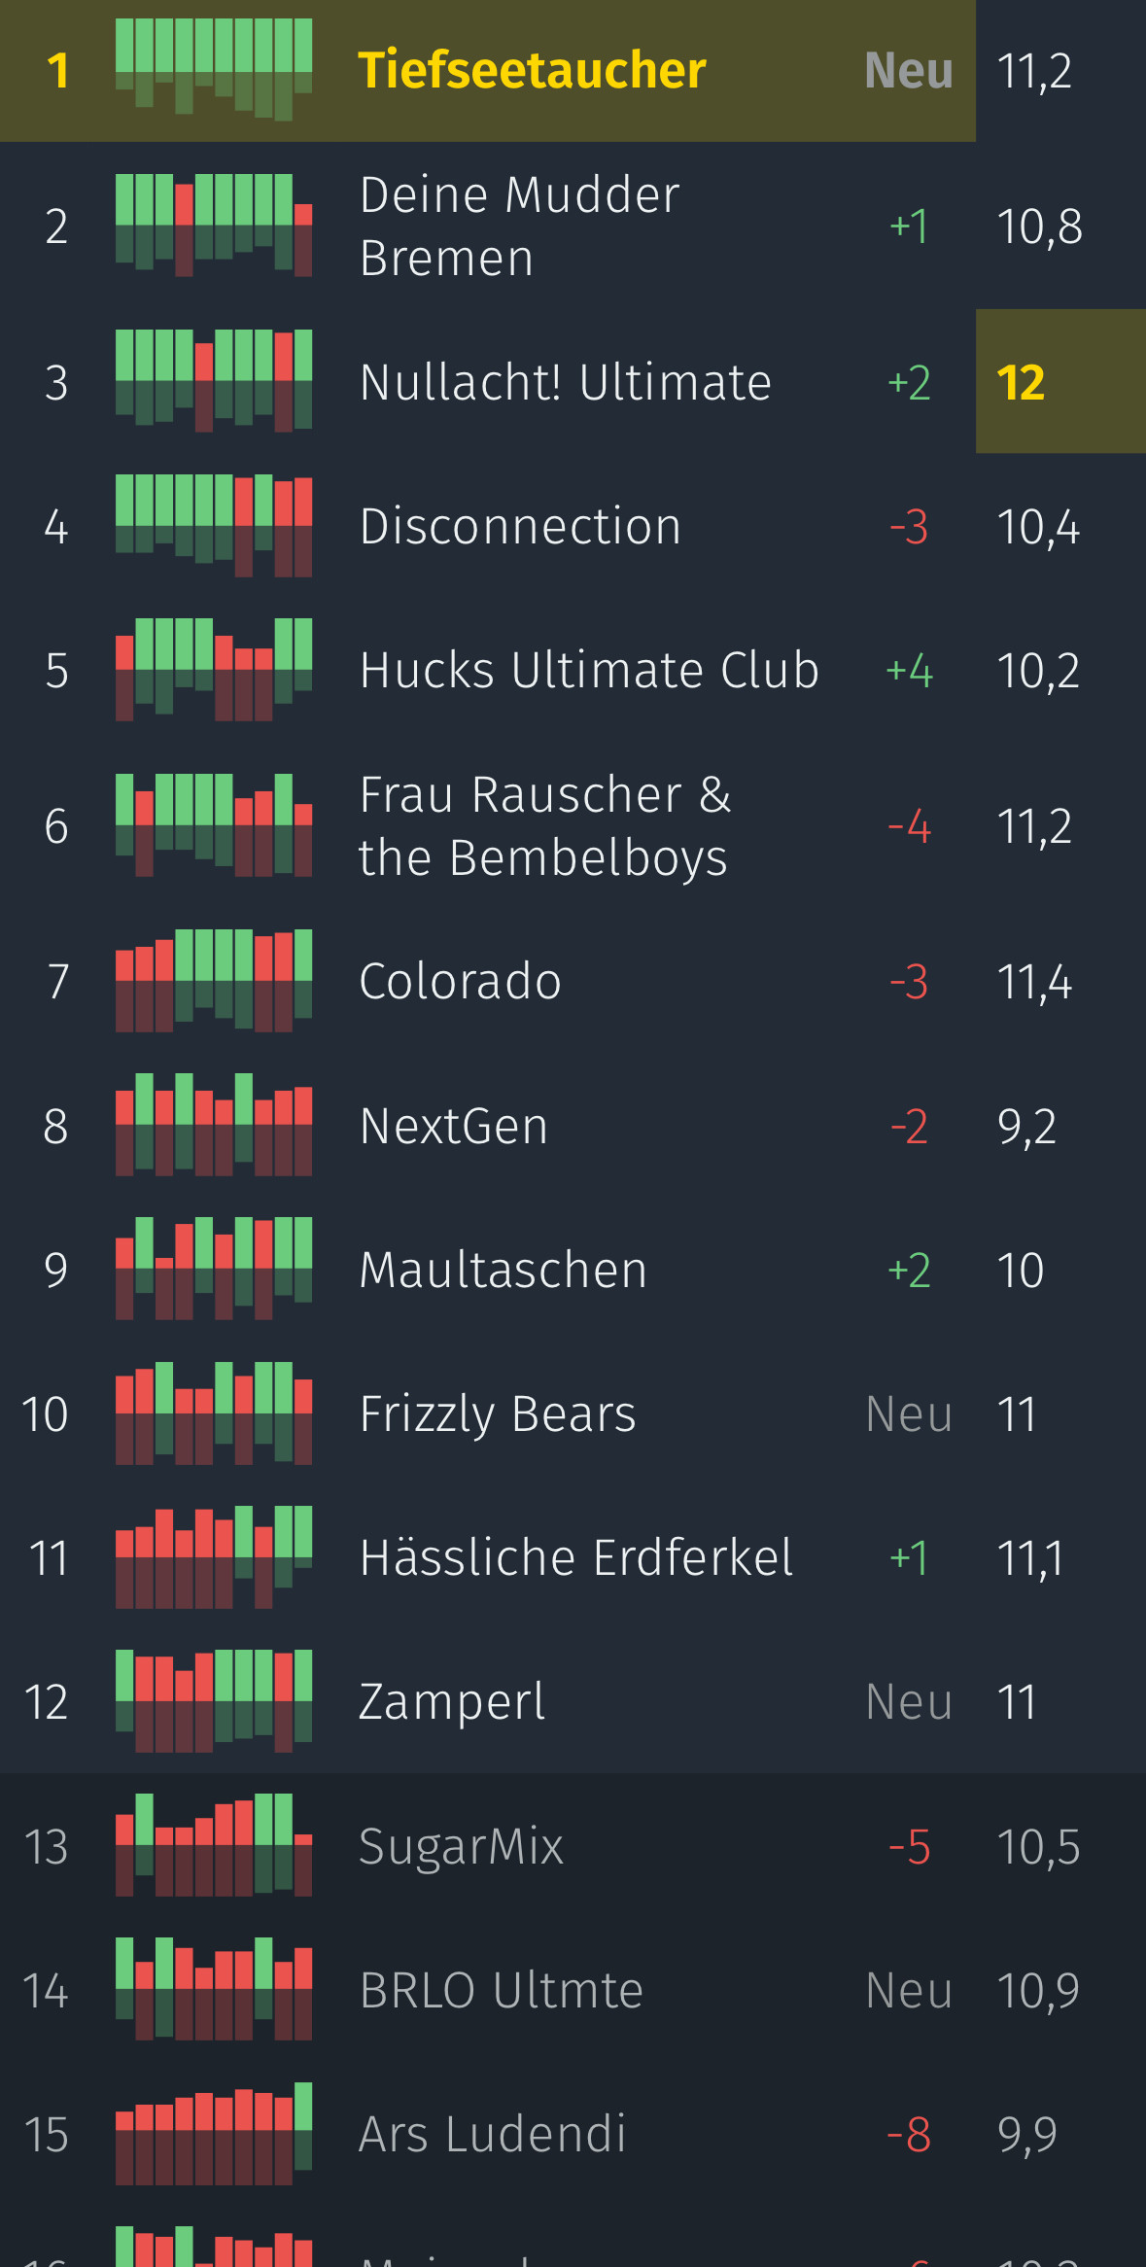1146x2267 pixels.
Task: Click the Neu label next to Tiefseetaucher
Action: pyautogui.click(x=909, y=70)
